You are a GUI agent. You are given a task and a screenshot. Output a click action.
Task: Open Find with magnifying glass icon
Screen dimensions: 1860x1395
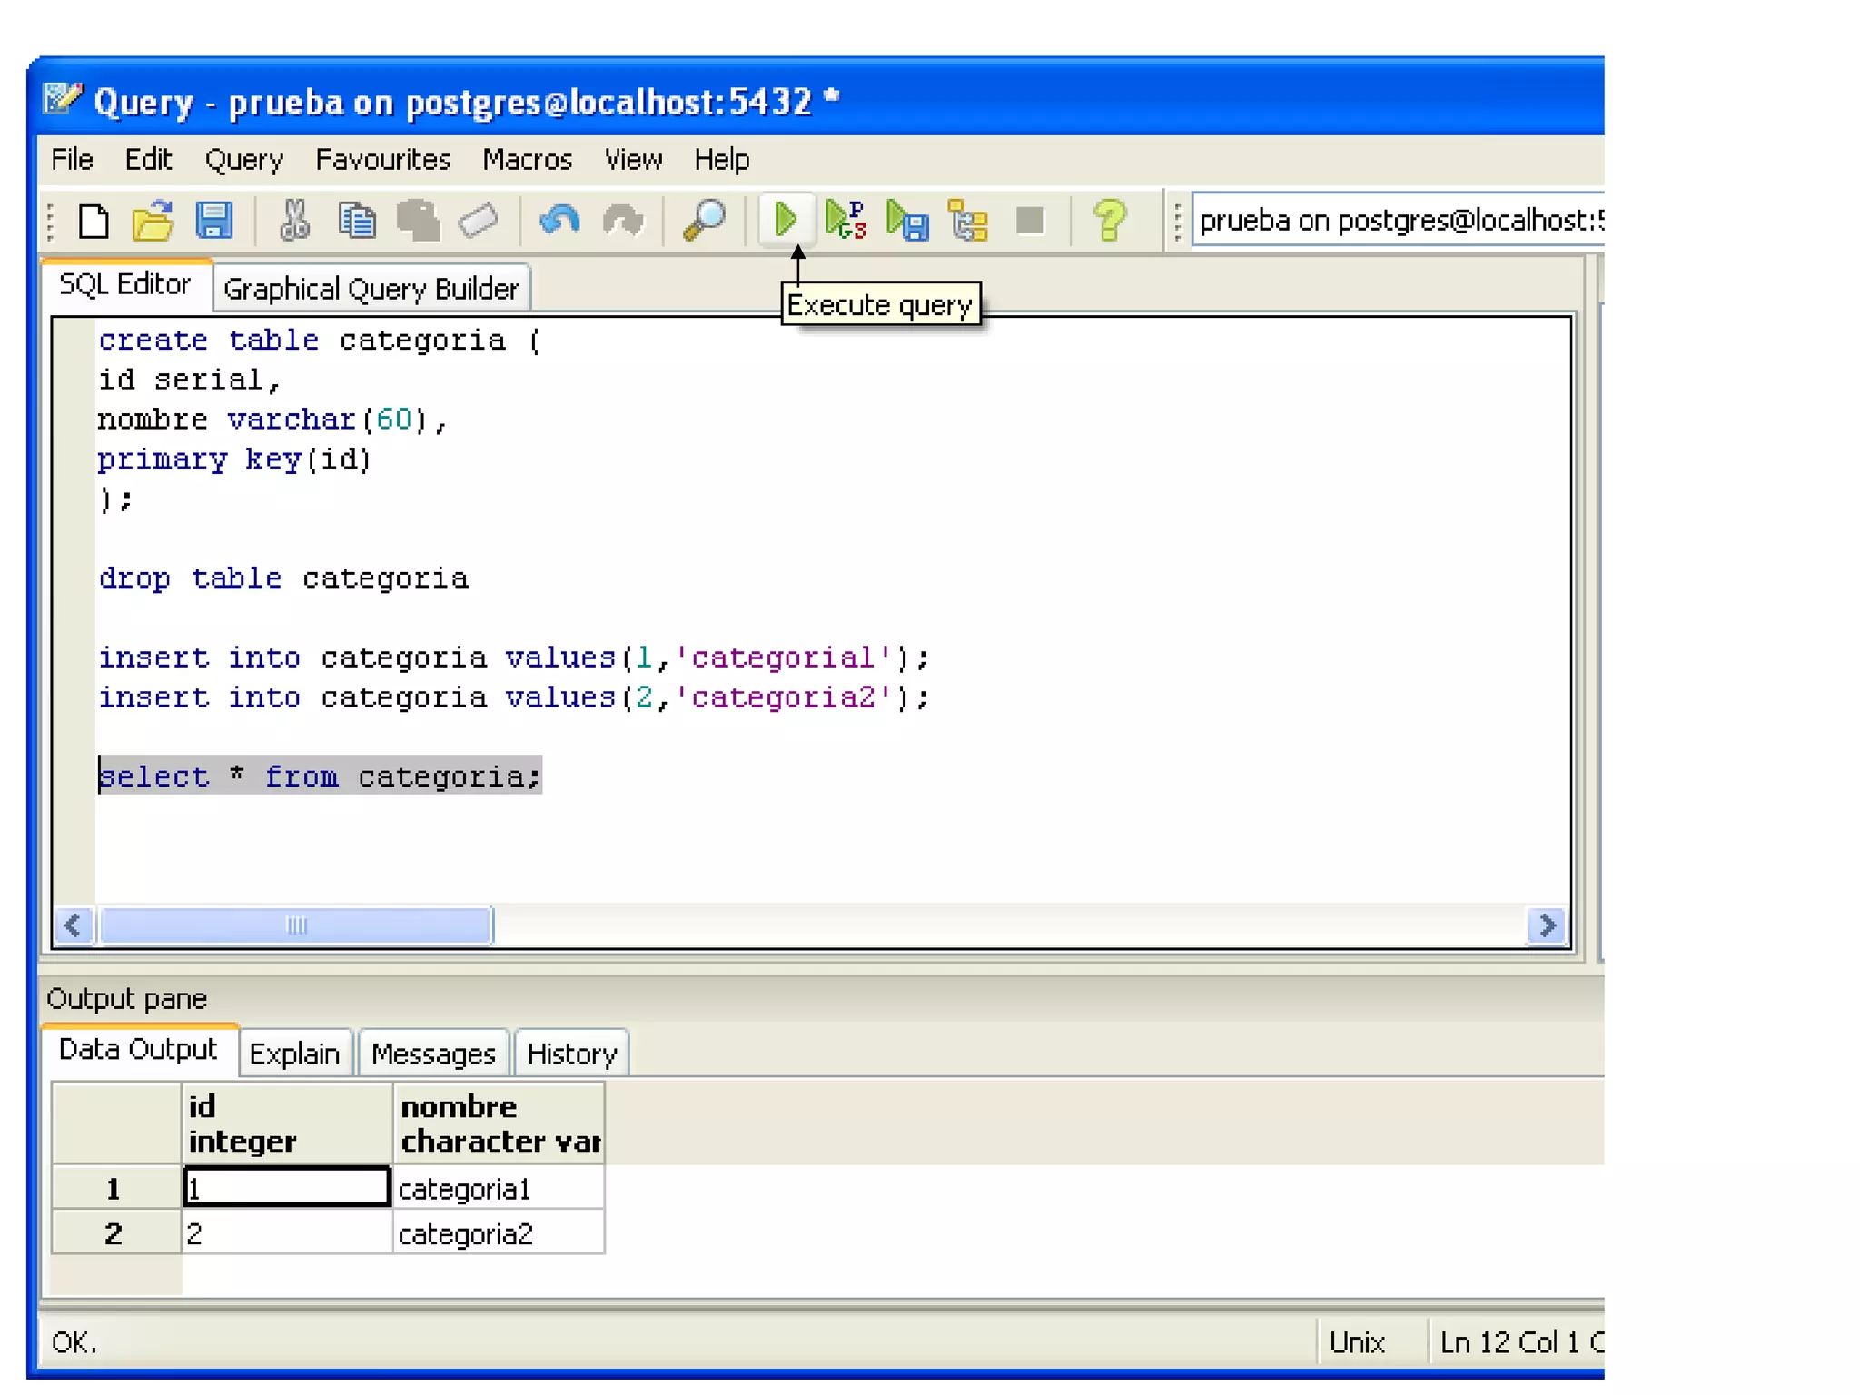click(704, 221)
